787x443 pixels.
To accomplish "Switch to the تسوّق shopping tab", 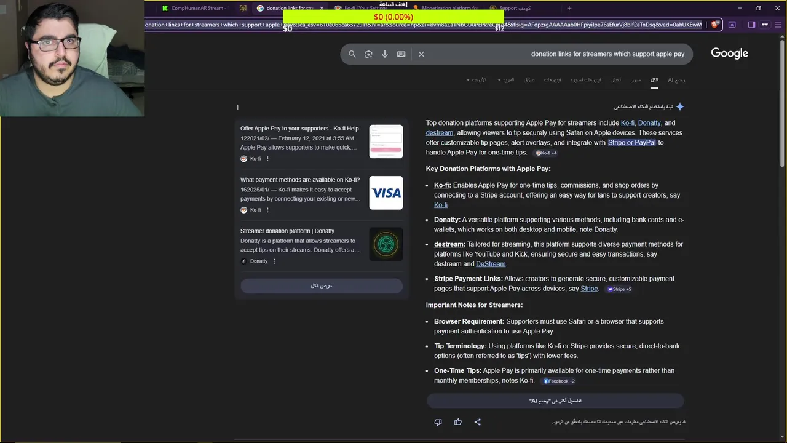I will pyautogui.click(x=529, y=80).
